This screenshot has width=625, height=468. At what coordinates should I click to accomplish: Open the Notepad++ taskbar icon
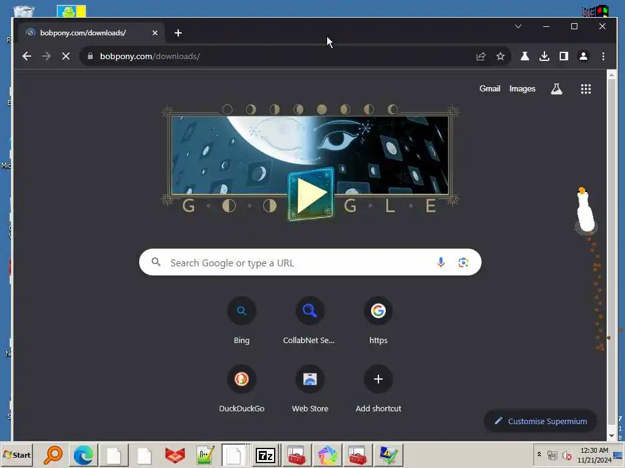click(x=205, y=455)
